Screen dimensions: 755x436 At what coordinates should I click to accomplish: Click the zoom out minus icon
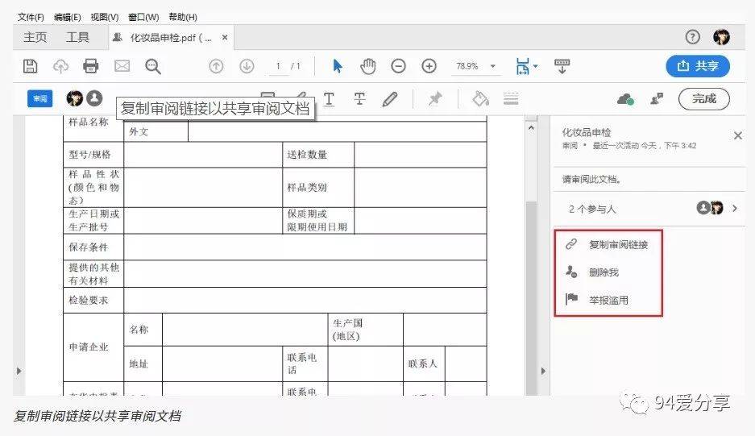398,66
